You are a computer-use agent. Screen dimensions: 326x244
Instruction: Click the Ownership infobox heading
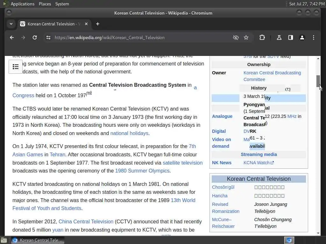259,64
